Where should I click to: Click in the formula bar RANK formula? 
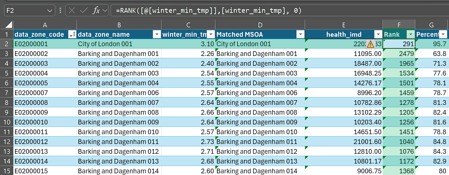point(208,11)
